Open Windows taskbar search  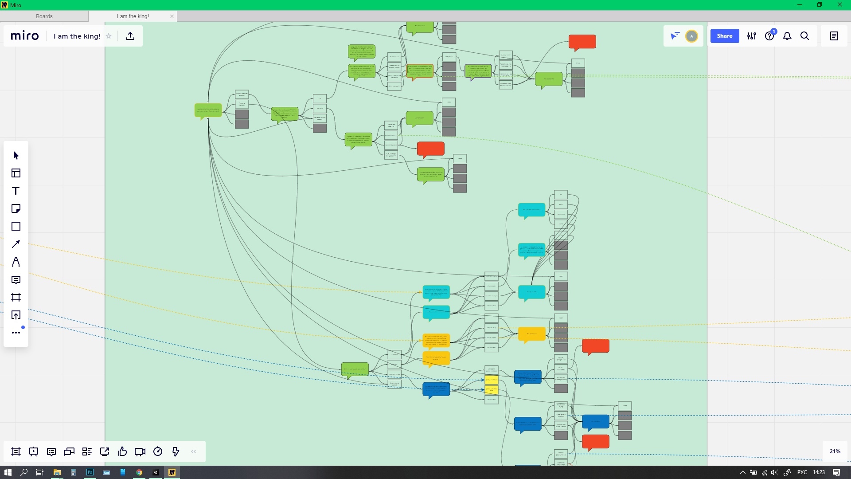coord(24,472)
